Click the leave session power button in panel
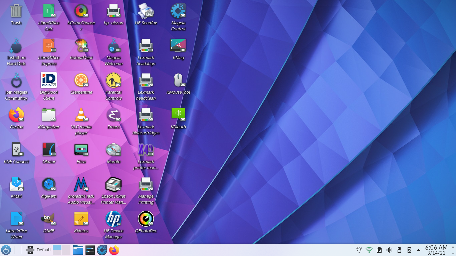Viewport: 456px width, 256px height. click(x=453, y=253)
